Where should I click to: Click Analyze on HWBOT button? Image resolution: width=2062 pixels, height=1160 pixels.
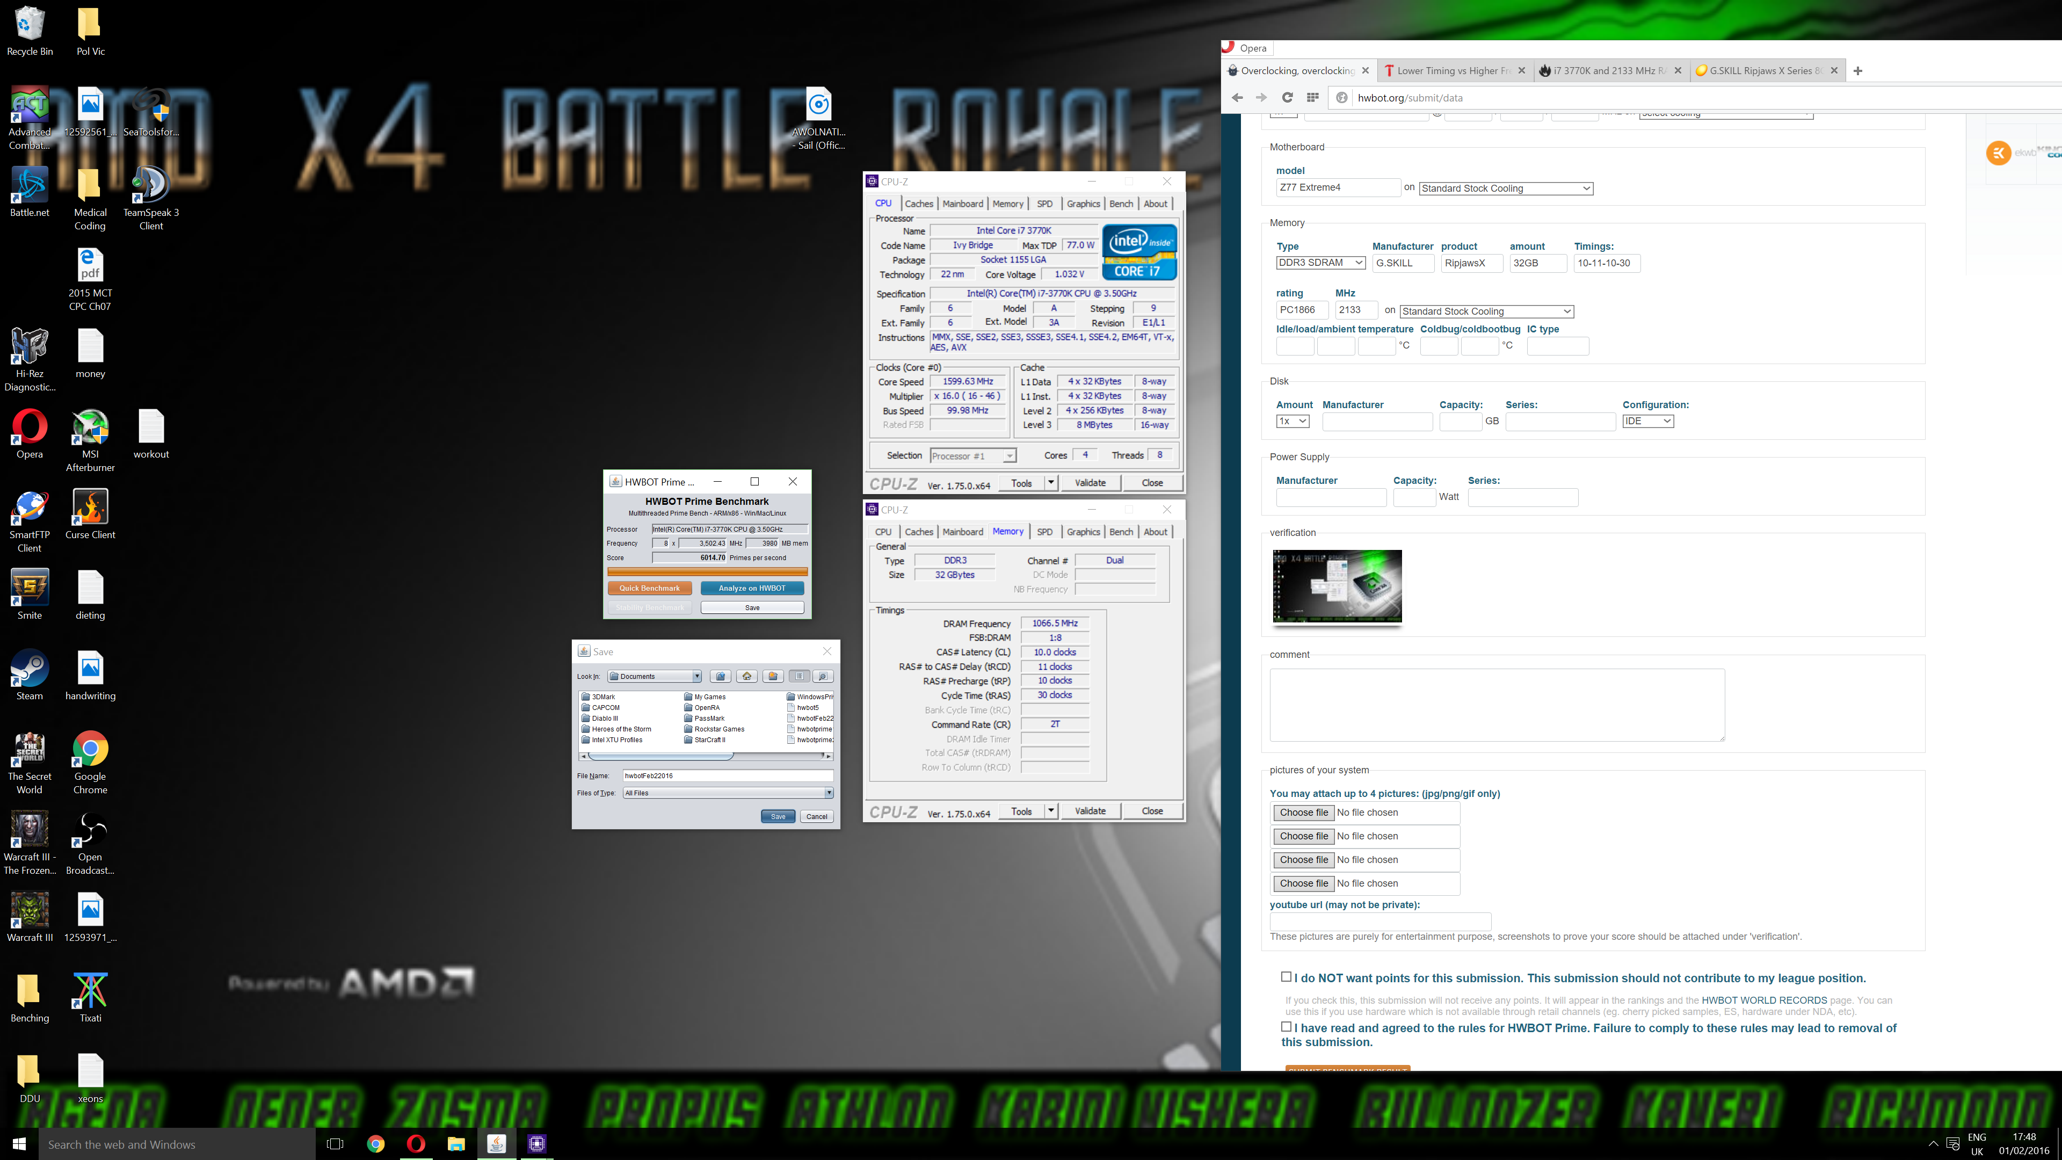coord(752,589)
